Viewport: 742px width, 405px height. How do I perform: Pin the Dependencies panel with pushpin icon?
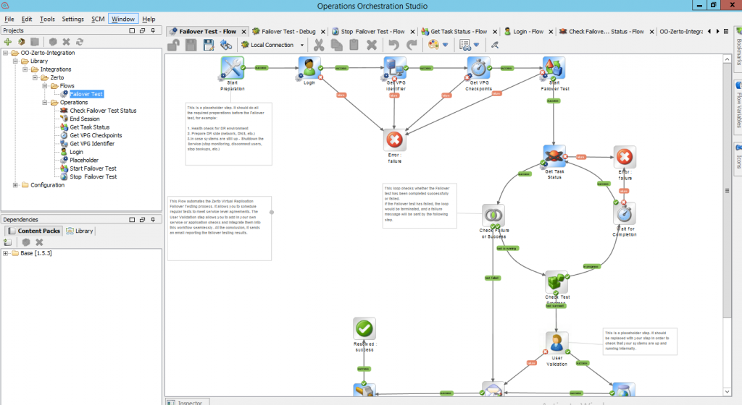[153, 219]
